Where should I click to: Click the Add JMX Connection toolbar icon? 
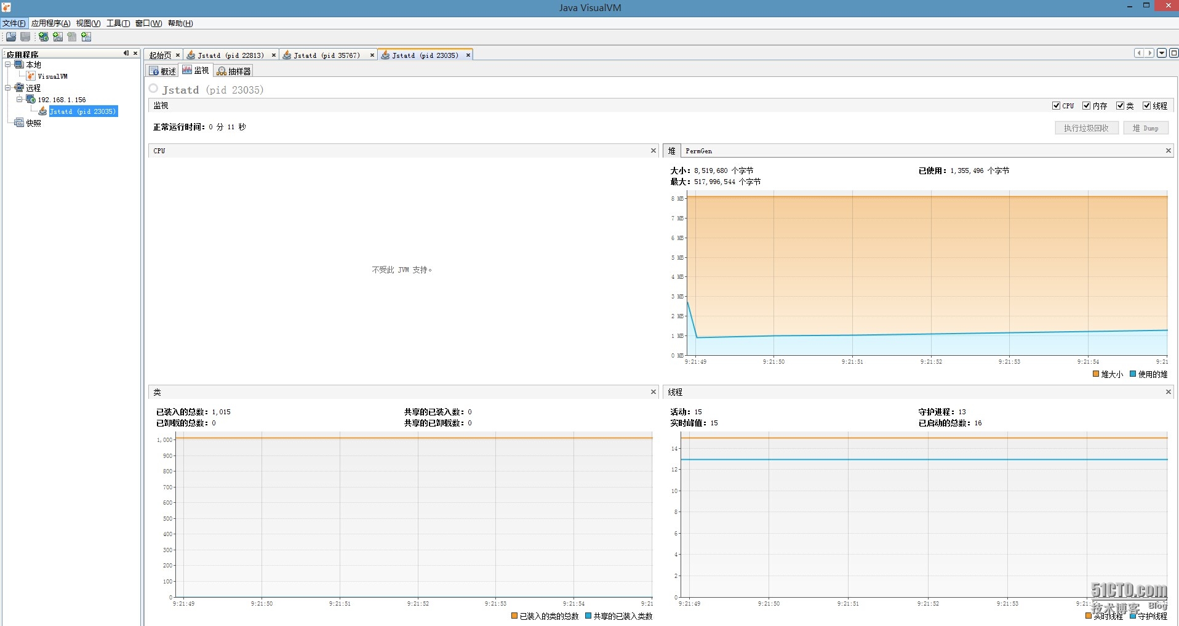(58, 37)
